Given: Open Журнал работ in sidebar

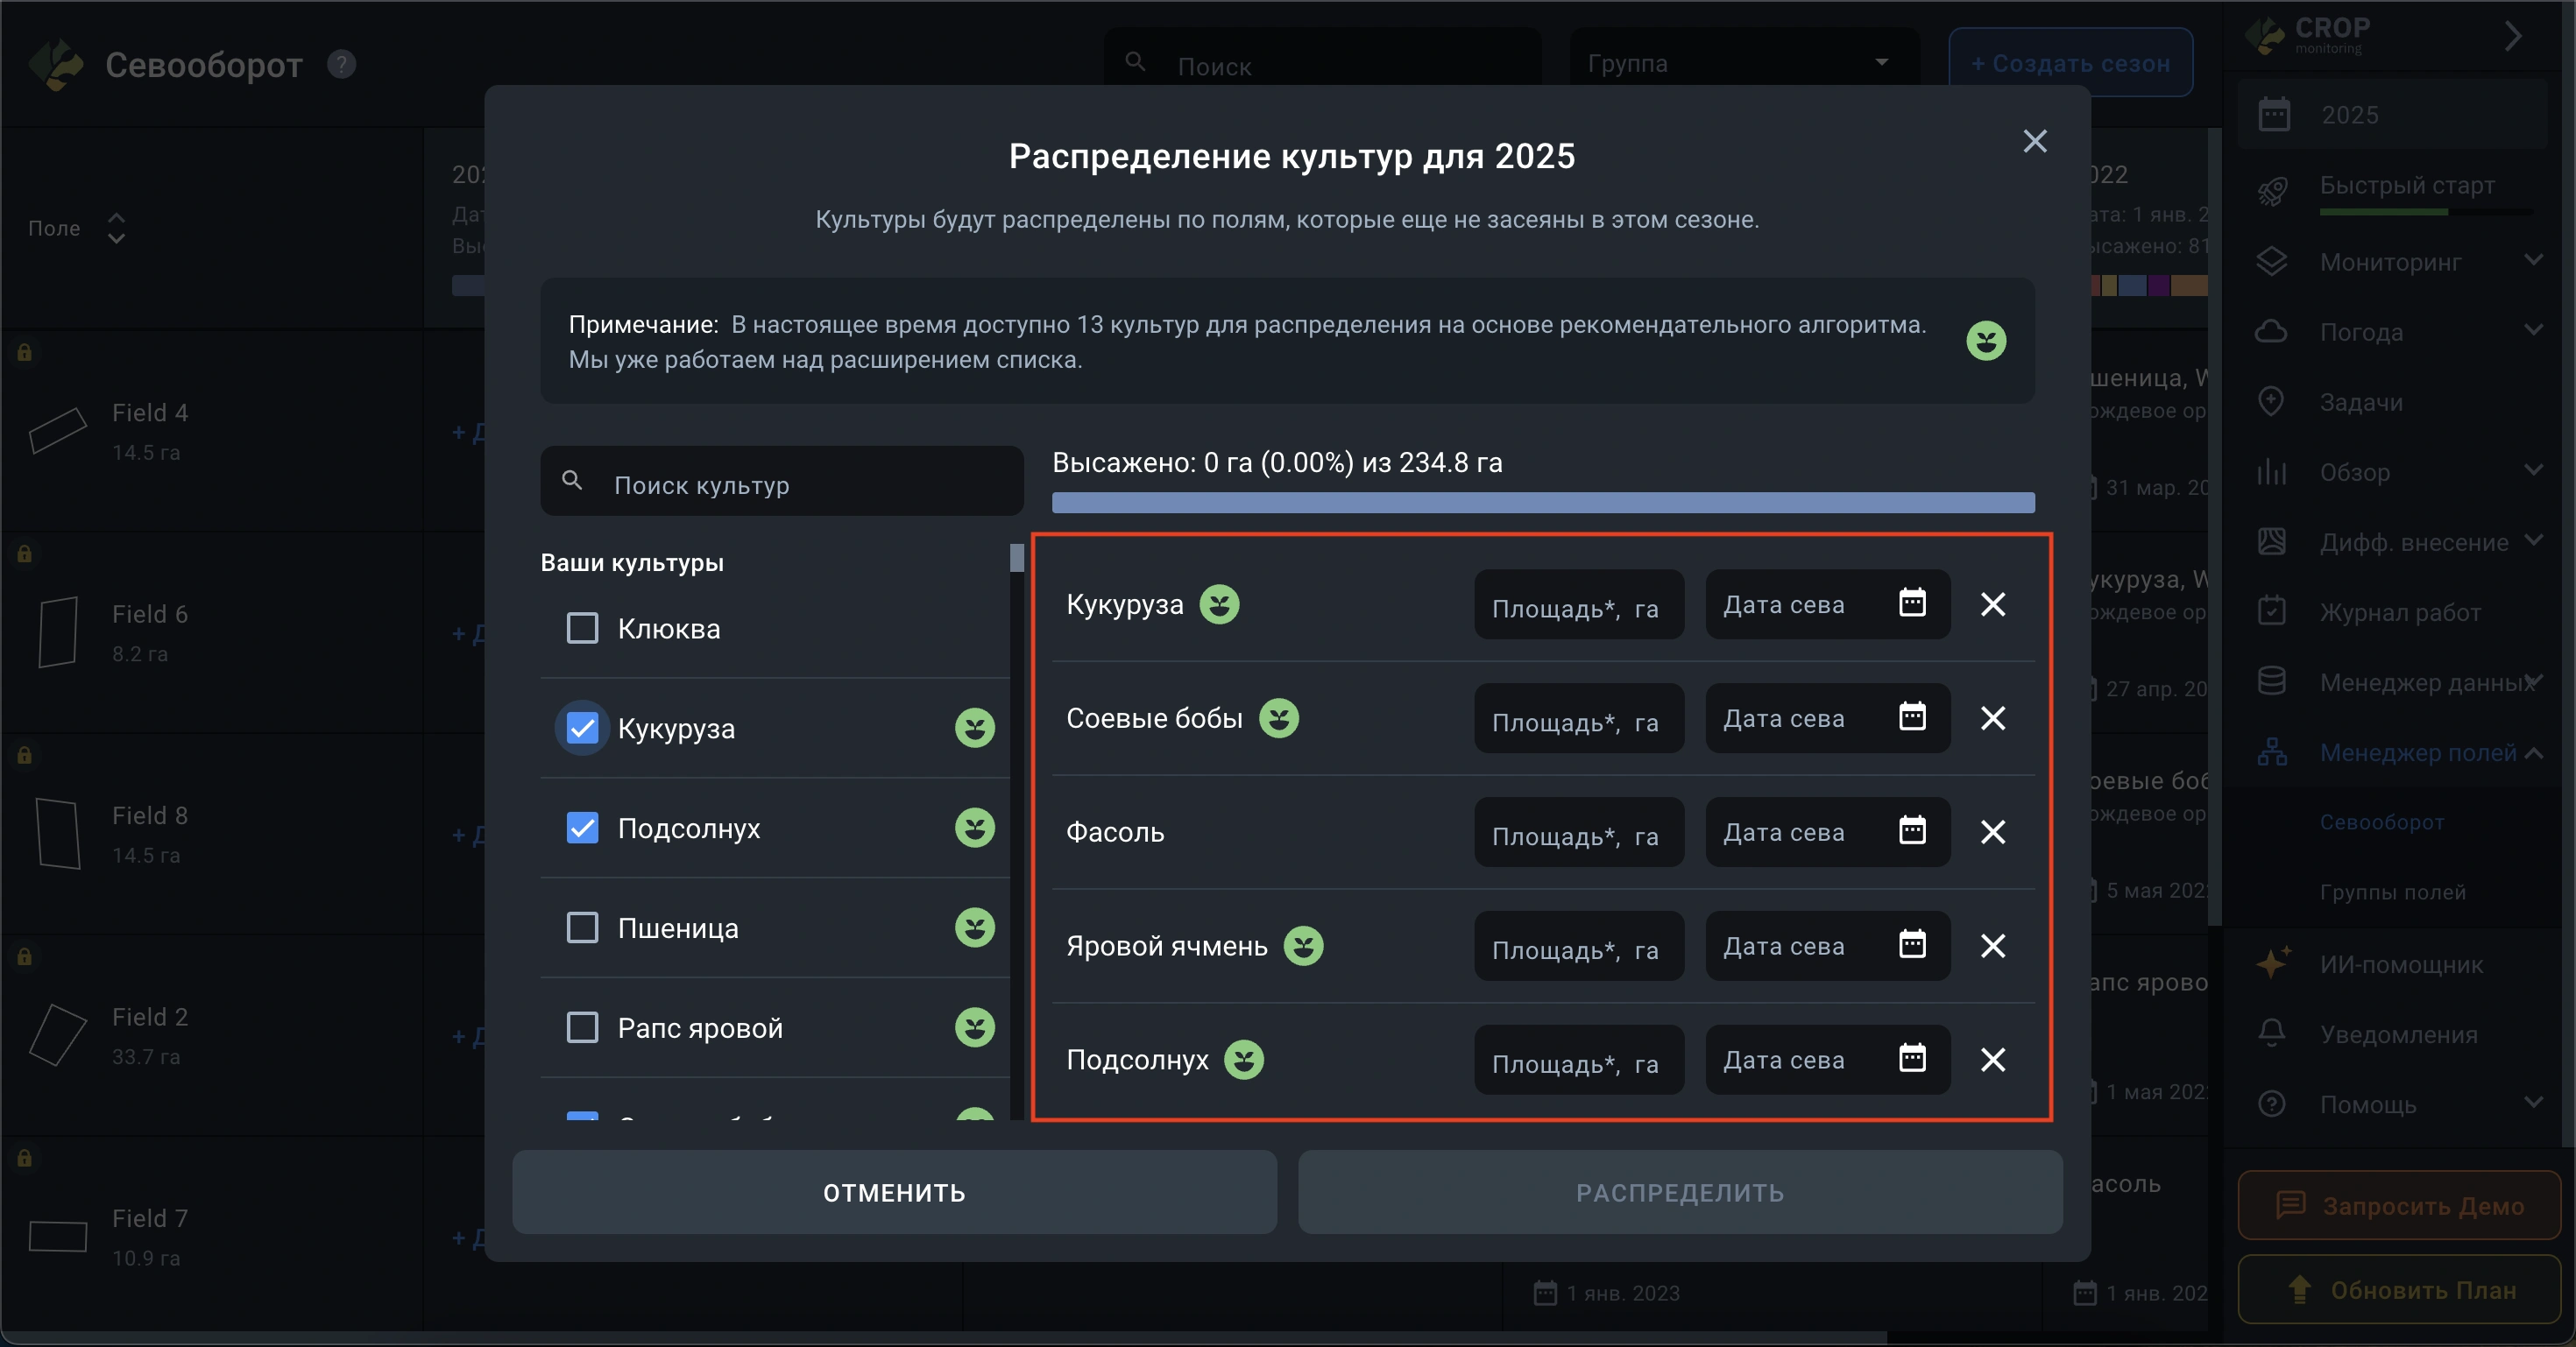Looking at the screenshot, I should [2399, 611].
